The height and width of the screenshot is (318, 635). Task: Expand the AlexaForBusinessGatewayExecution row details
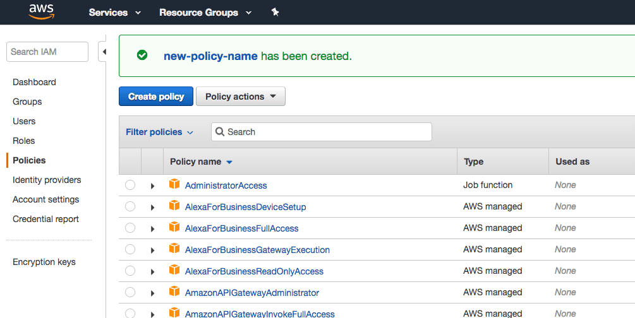point(153,250)
